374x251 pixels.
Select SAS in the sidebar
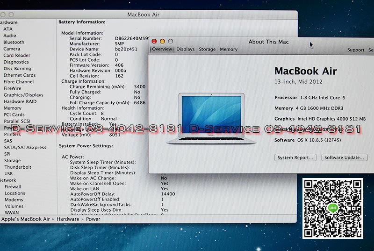pyautogui.click(x=8, y=141)
